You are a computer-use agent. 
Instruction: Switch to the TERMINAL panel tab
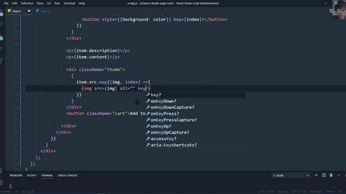[47, 176]
